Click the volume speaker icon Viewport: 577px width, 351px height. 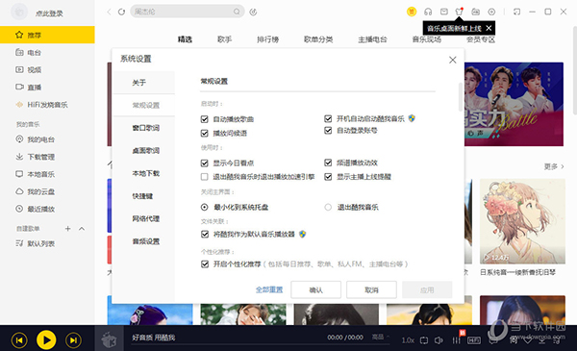pyautogui.click(x=439, y=340)
